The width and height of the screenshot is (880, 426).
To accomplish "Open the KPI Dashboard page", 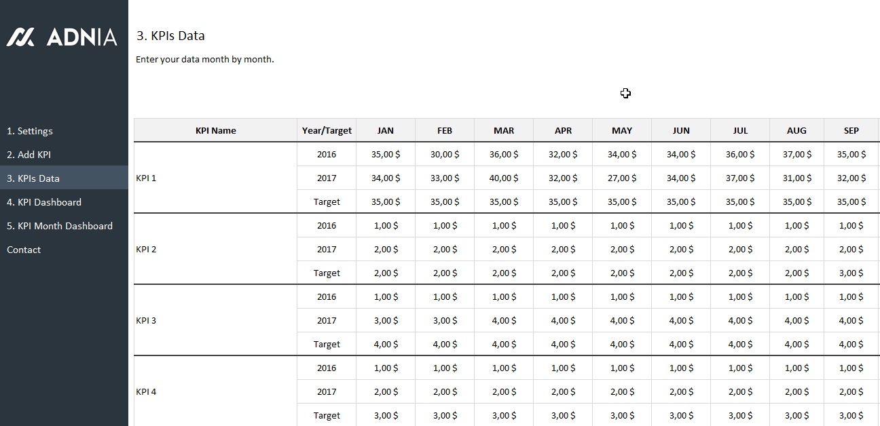I will pos(44,202).
